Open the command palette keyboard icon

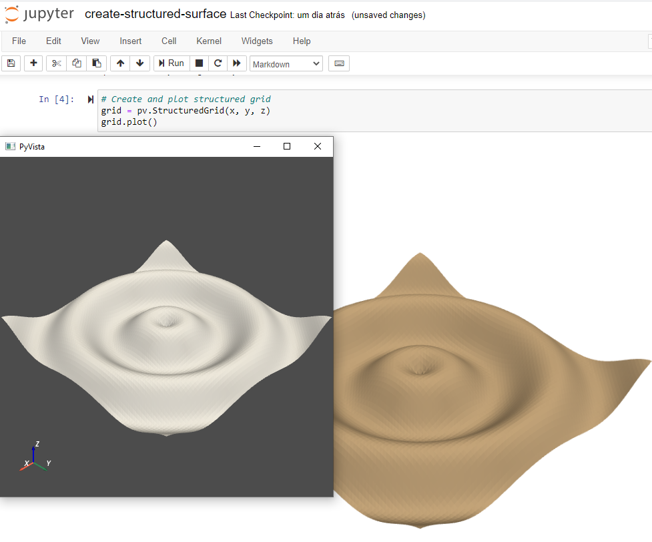tap(339, 63)
